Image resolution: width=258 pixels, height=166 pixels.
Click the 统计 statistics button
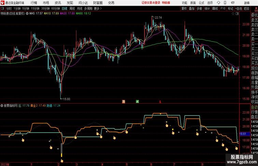(x=207, y=9)
